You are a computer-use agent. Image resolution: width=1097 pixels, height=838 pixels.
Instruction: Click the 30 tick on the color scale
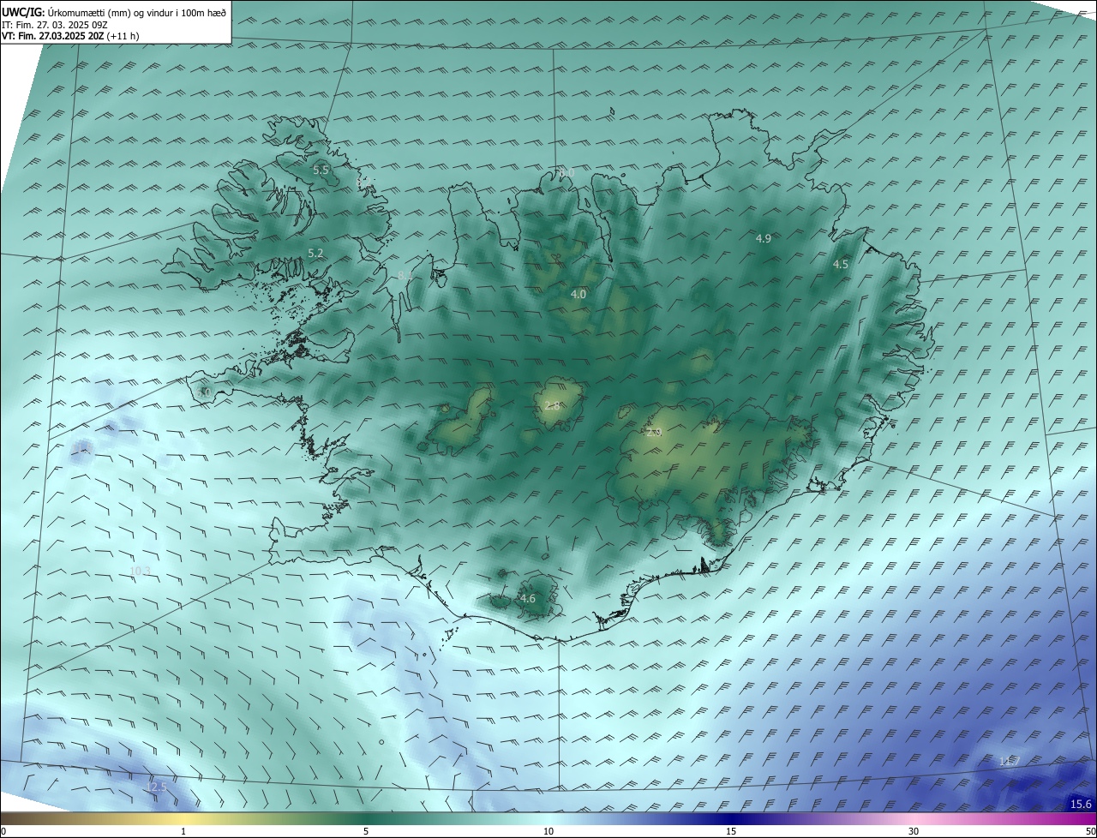(x=914, y=831)
